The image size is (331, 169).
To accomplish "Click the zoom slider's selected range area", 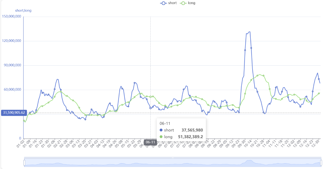I will (173, 163).
